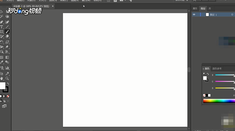
Task: Select the Hand tool
Action: click(2, 78)
